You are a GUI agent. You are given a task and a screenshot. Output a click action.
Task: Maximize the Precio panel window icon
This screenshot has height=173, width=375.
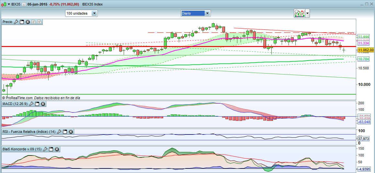click(22, 22)
